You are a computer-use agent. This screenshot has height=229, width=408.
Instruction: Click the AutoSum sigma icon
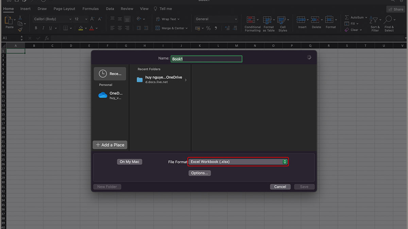tap(347, 17)
